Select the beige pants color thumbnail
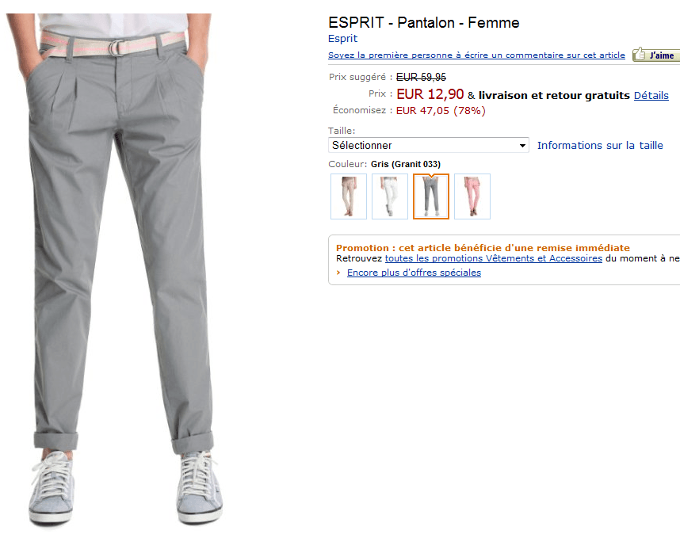 tap(349, 196)
